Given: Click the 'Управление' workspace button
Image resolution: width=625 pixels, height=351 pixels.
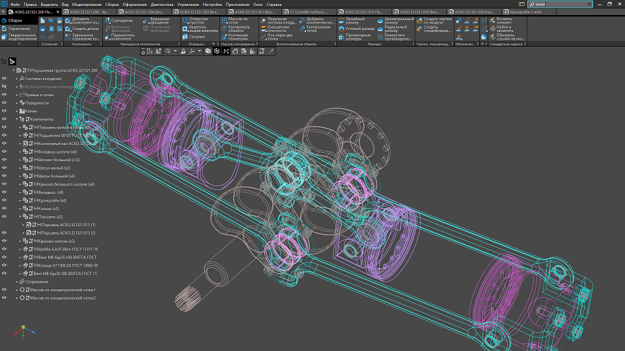Looking at the screenshot, I should tap(18, 29).
